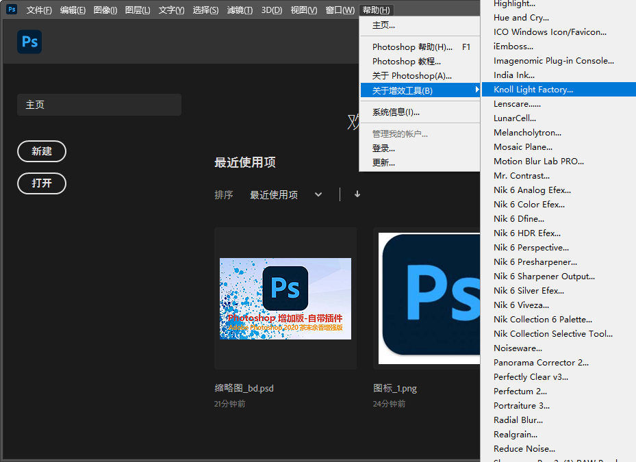Reverse sort order with down arrow

point(357,194)
